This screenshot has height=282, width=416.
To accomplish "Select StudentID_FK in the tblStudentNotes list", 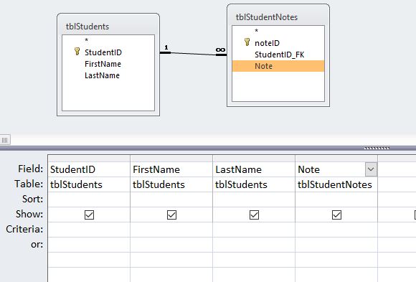I will [280, 55].
